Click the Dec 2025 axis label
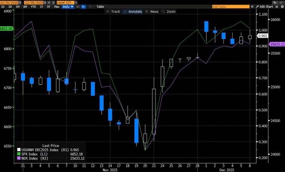 (226, 170)
